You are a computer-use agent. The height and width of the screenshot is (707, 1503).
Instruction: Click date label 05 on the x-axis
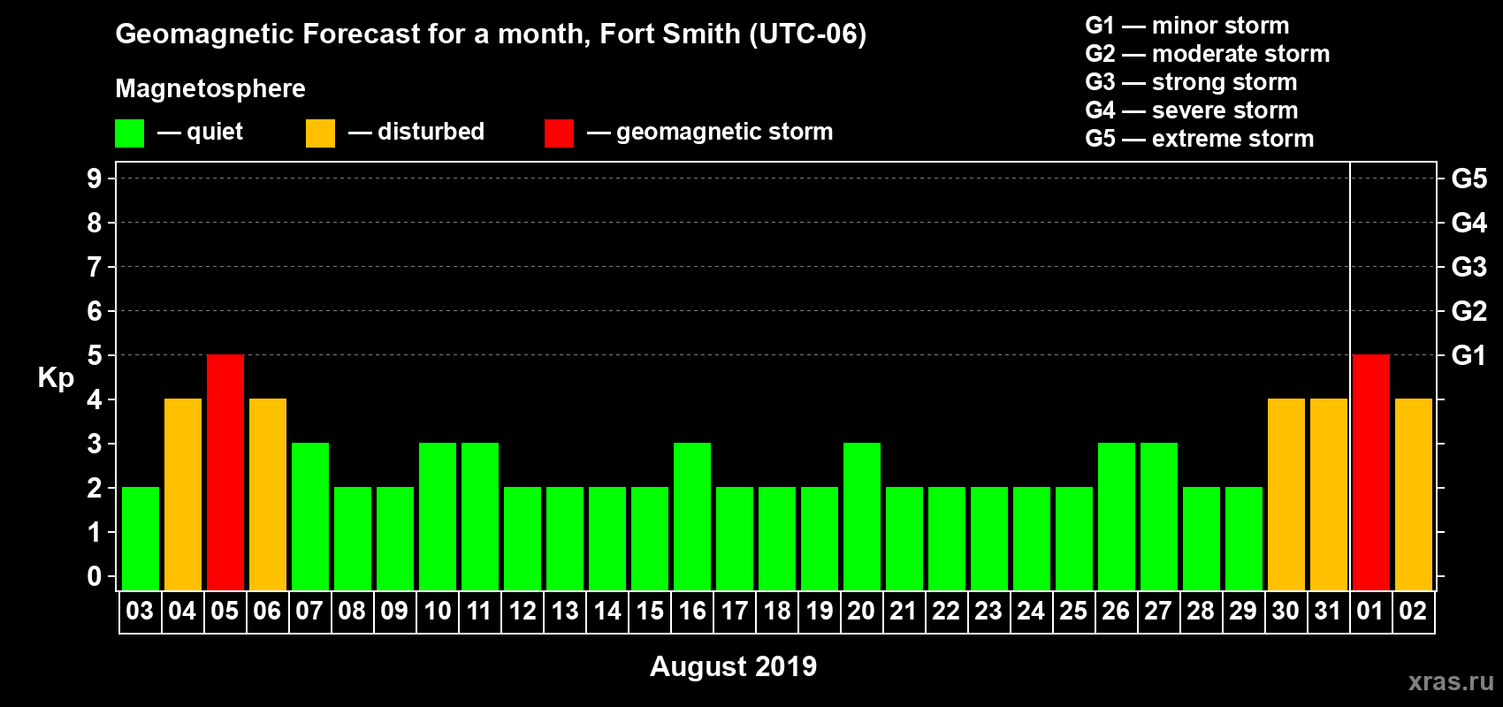coord(225,612)
